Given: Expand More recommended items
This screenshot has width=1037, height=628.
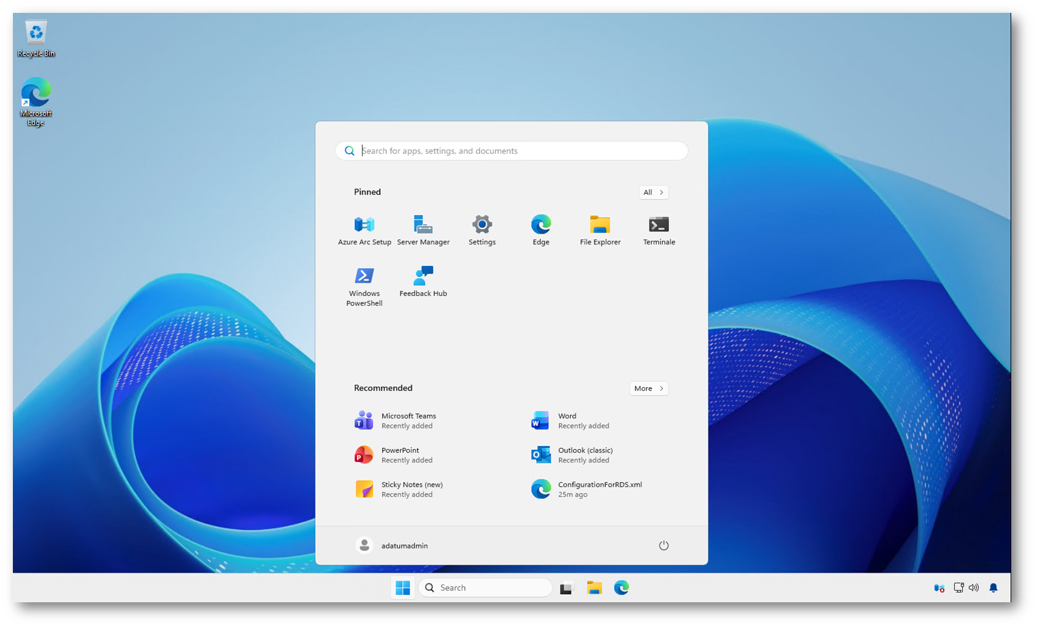Looking at the screenshot, I should [x=648, y=388].
